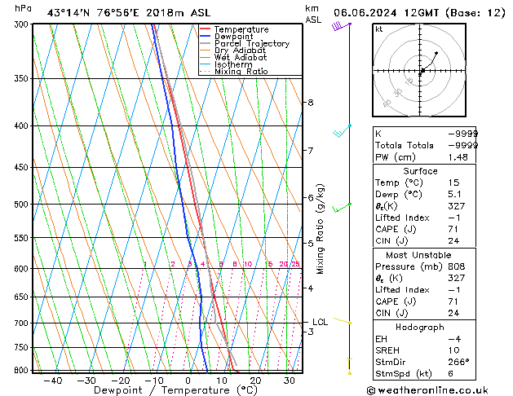Image resolution: width=513 pixels, height=396 pixels.
Task: Click the Dewpoint / Temperature (°C) axis title
Action: (x=175, y=390)
